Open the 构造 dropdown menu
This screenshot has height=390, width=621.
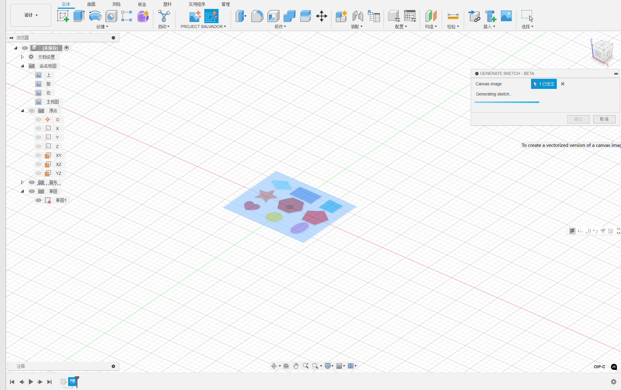431,27
